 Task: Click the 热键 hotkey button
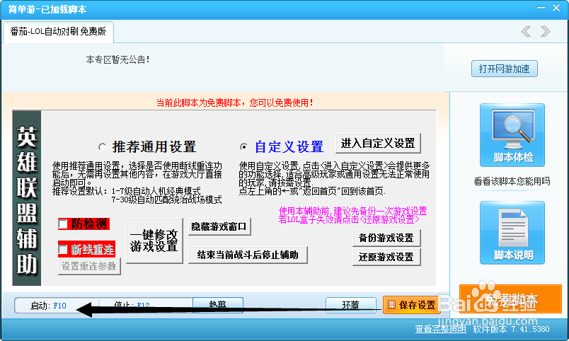coord(218,305)
